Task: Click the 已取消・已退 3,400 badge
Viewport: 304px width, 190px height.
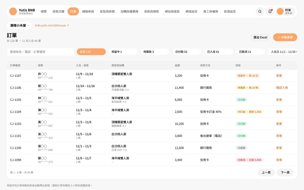Action: pos(249,160)
